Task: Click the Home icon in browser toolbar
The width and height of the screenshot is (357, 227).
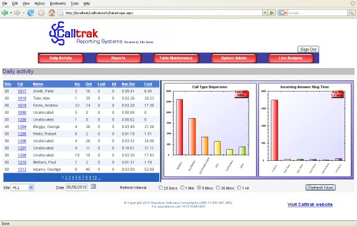Action: coord(51,13)
